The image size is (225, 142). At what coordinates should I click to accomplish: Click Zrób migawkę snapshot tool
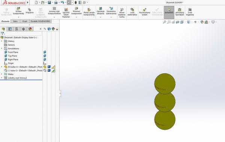(190, 12)
